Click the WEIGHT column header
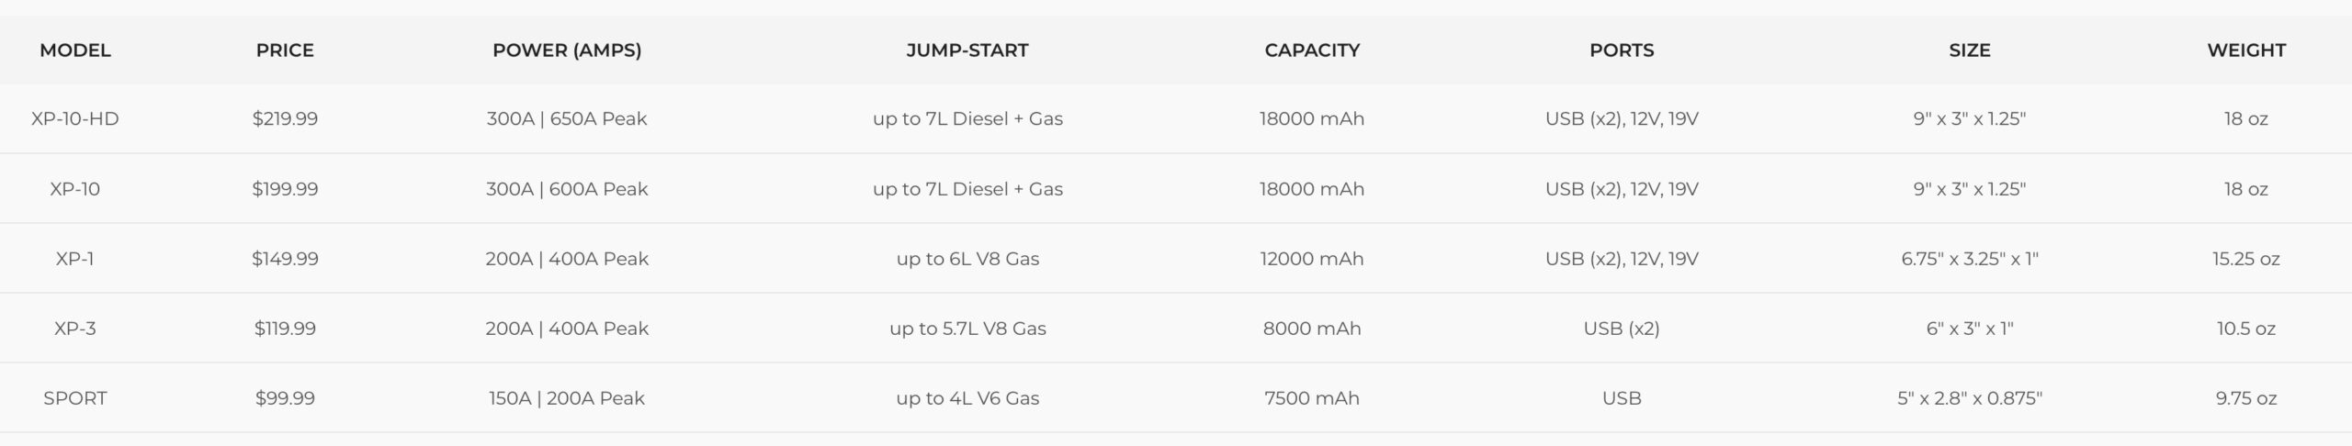This screenshot has height=446, width=2352. (x=2246, y=50)
